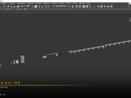131x98 pixels.
Task: Toggle Percent Snap
Action: (46, 6)
